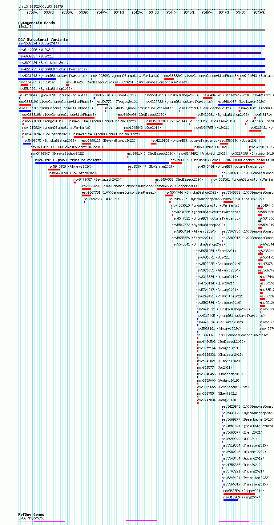Open nsv5501907 (ByrskaBishop2022) variant
The height and width of the screenshot is (525, 274).
point(171,95)
